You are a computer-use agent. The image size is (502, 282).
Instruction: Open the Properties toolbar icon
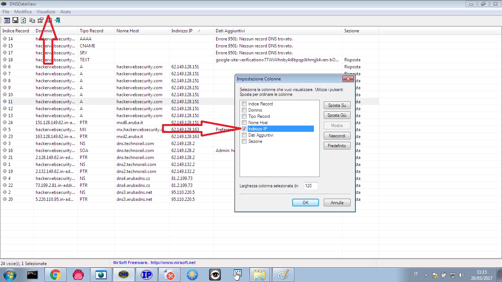[41, 21]
